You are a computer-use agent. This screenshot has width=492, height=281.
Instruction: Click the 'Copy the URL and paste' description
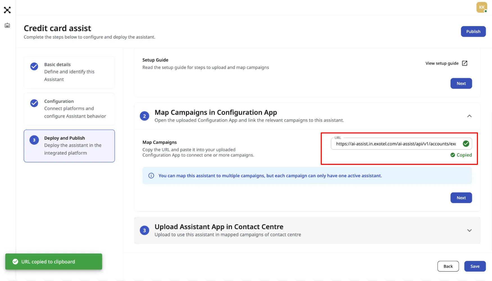[198, 152]
